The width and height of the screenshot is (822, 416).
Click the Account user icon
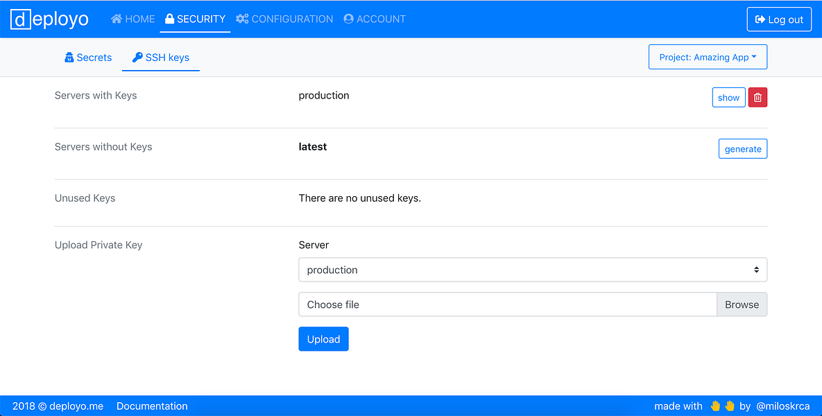[x=349, y=19]
